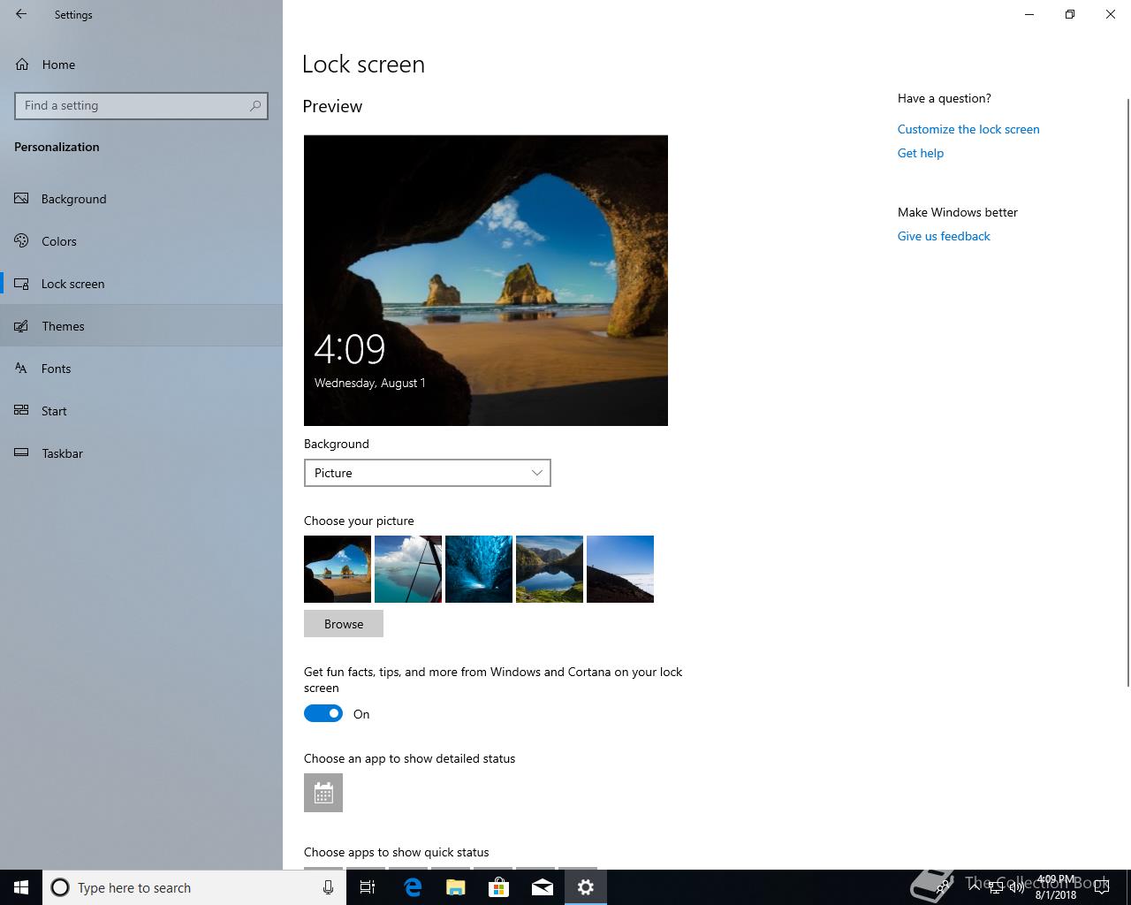Open File Explorer from taskbar

coord(455,887)
